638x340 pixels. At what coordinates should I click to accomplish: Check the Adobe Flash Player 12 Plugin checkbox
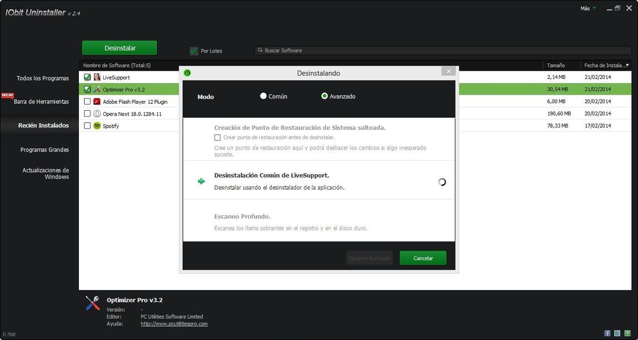pos(87,102)
